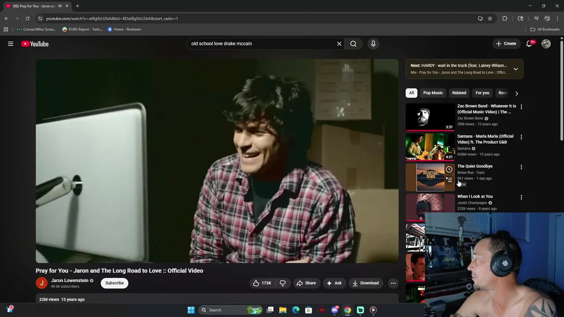Go back in browser history
The width and height of the screenshot is (564, 317).
[6, 18]
